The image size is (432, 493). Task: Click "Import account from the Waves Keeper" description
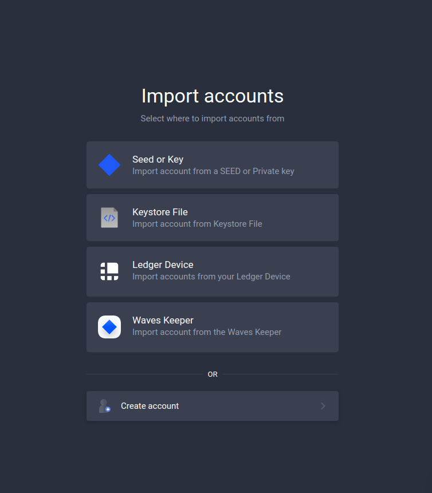pos(207,332)
